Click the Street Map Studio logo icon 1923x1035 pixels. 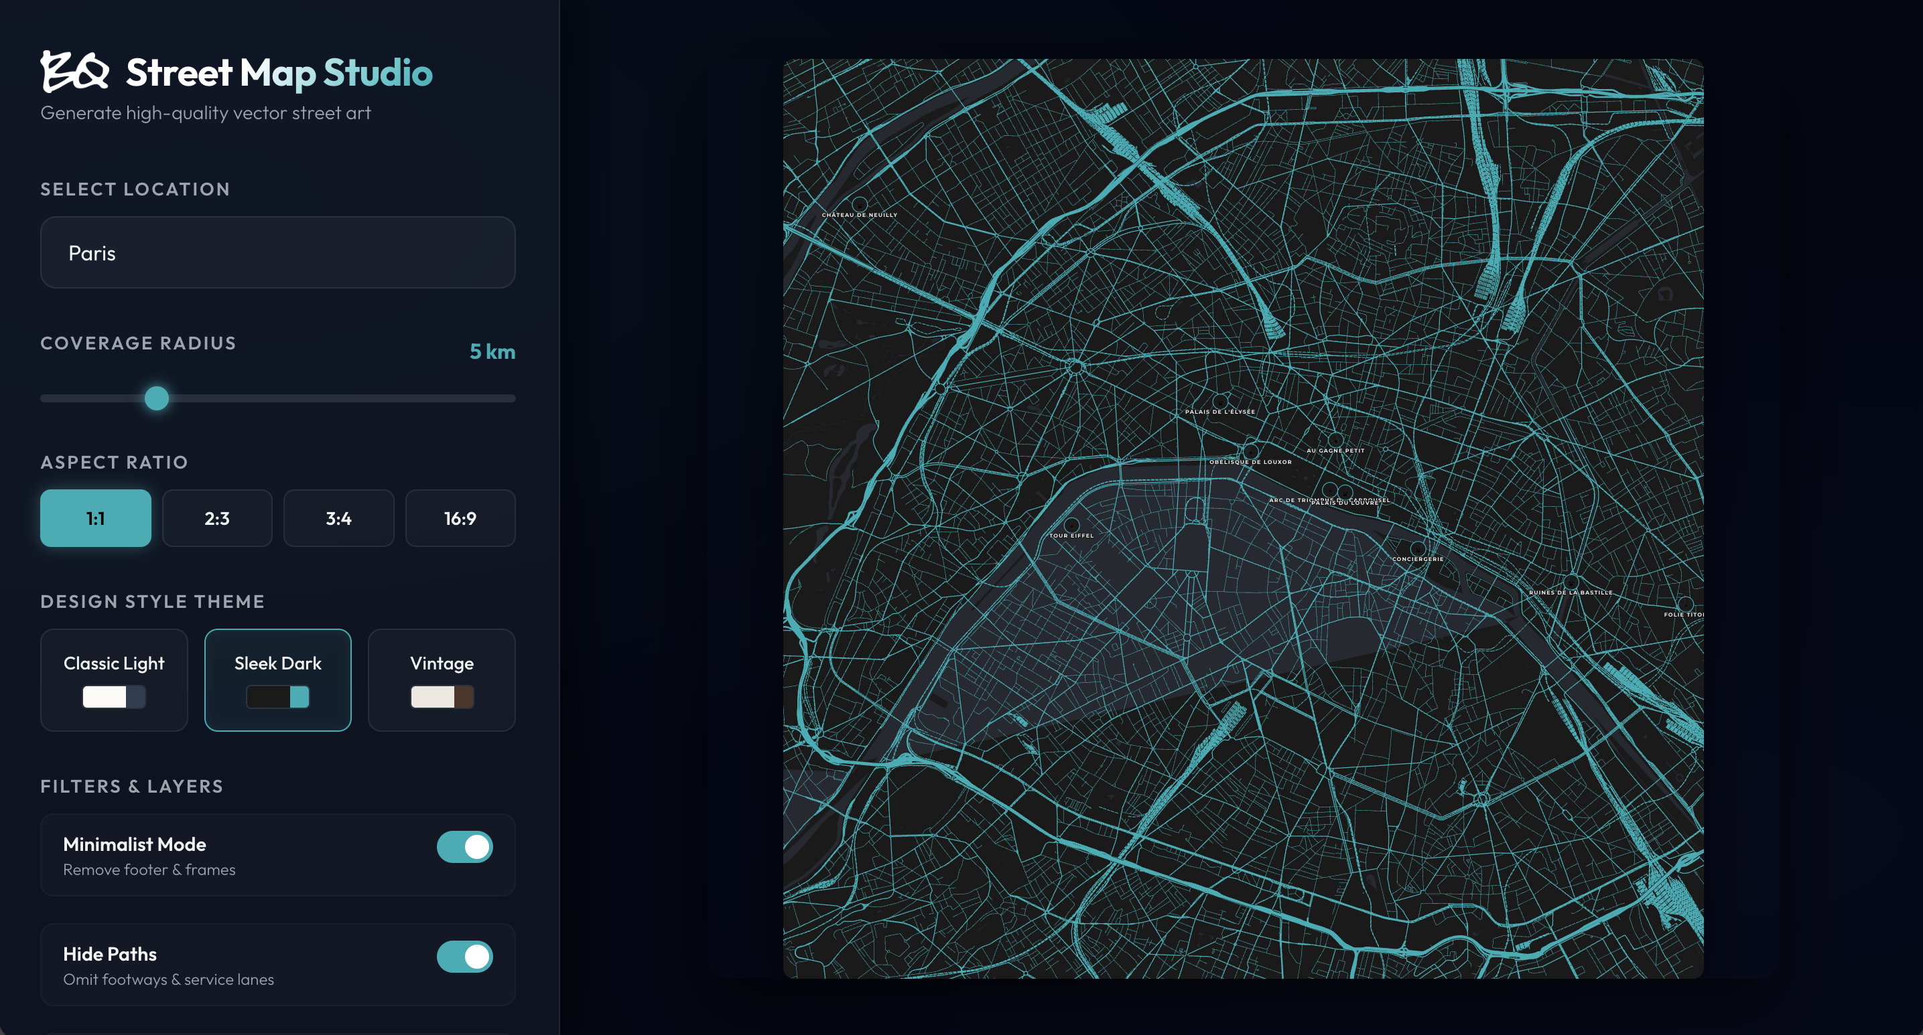(74, 72)
